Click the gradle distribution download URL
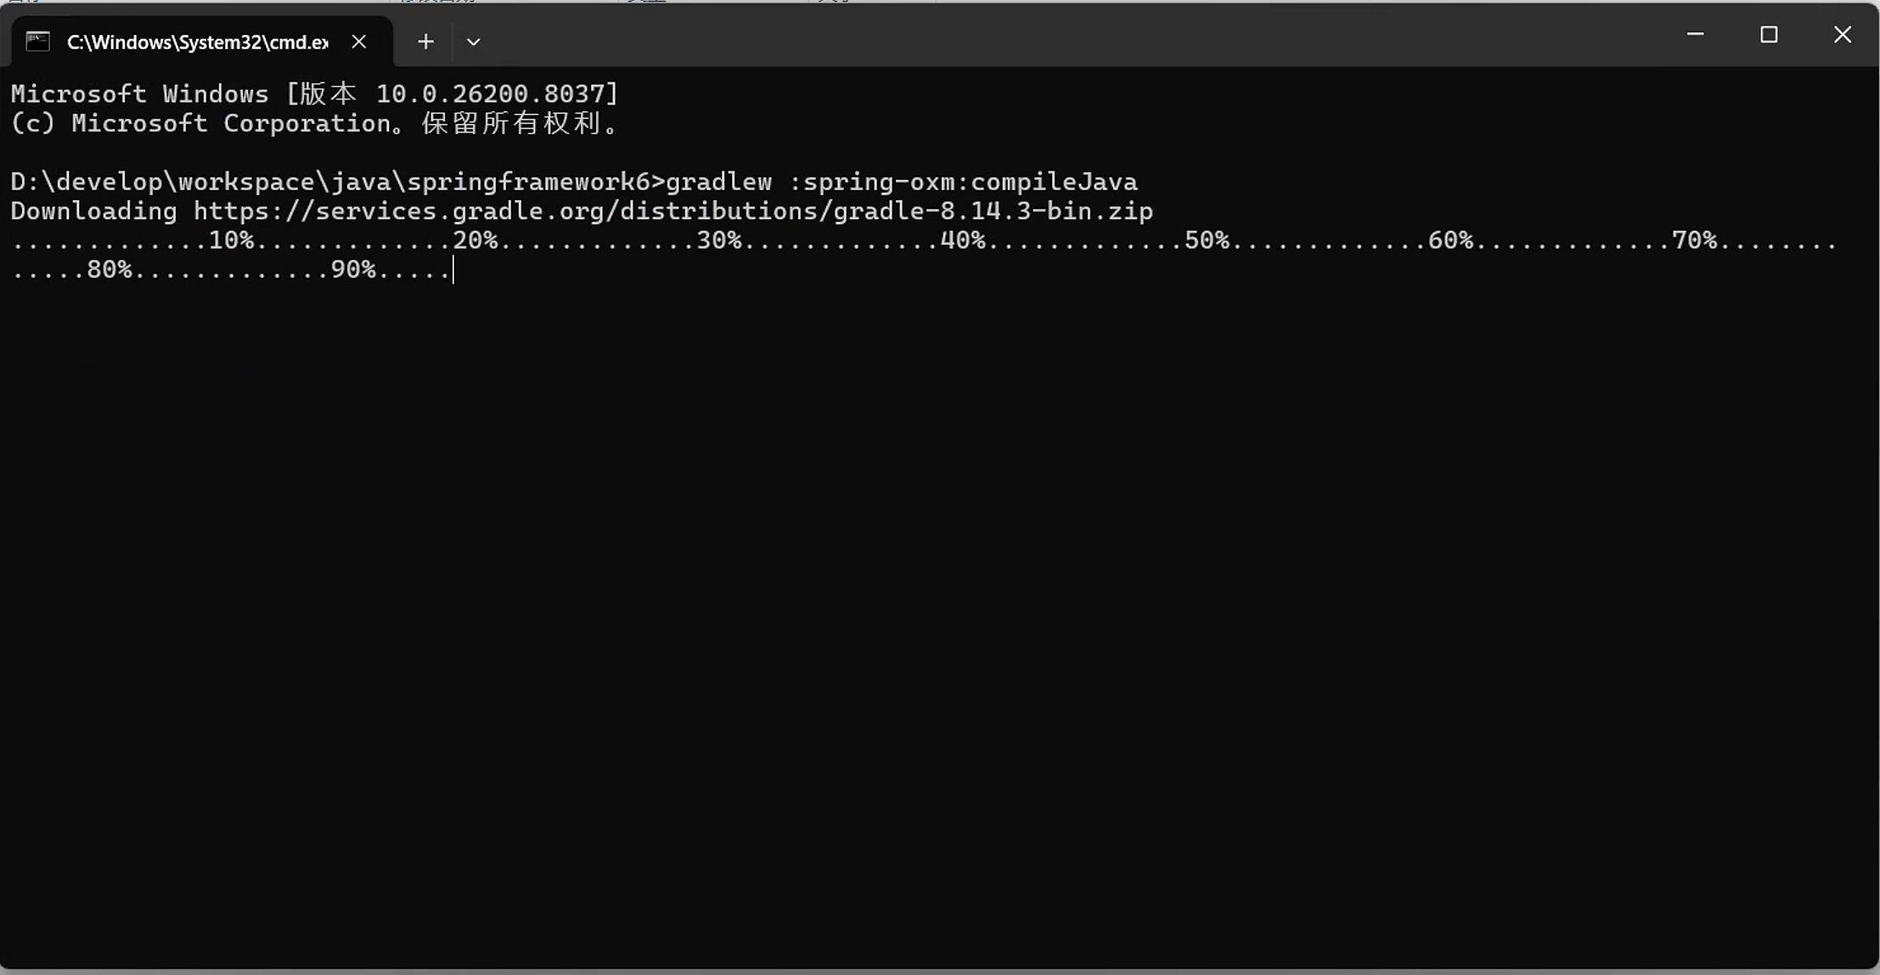This screenshot has height=975, width=1880. pyautogui.click(x=673, y=211)
